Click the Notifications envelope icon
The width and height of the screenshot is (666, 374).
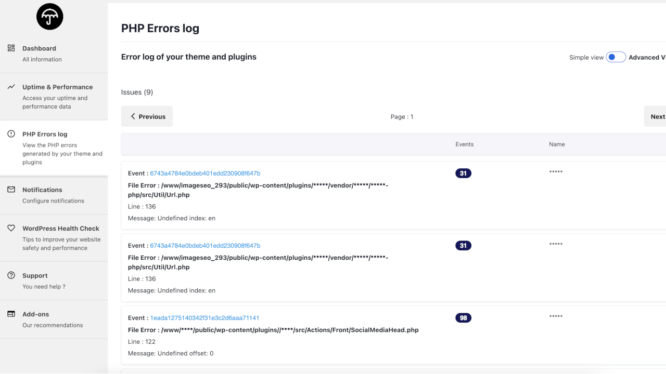click(x=11, y=190)
